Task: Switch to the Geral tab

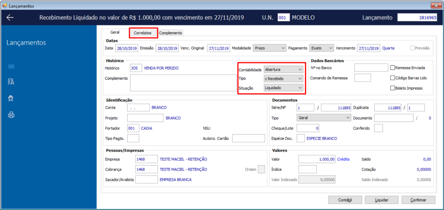Action: click(115, 32)
